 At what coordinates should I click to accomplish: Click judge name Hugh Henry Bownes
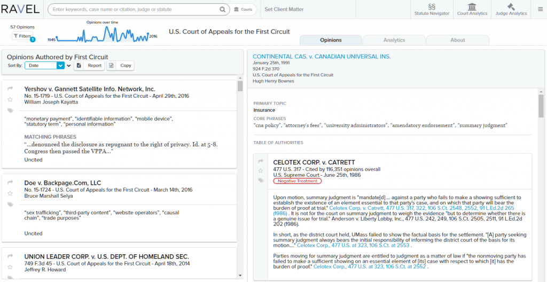[x=273, y=81]
